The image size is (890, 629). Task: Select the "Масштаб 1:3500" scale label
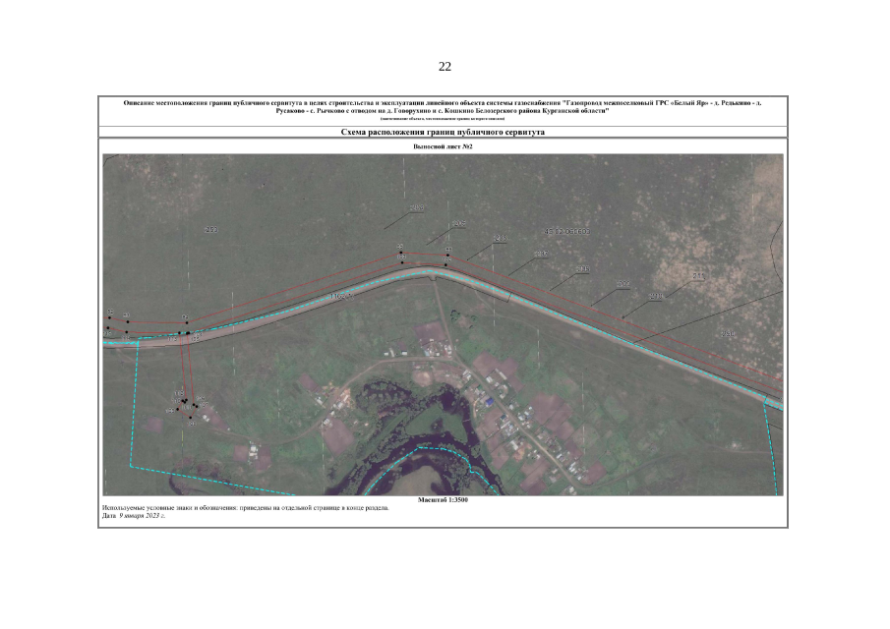coord(444,500)
